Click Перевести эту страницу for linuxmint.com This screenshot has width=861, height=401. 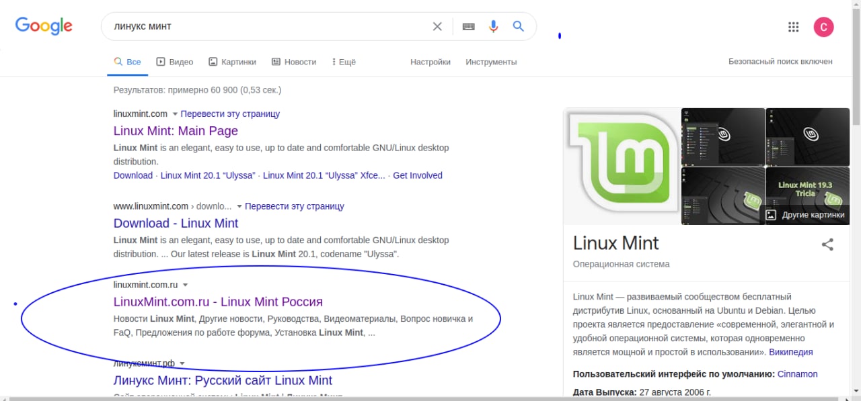click(x=230, y=114)
